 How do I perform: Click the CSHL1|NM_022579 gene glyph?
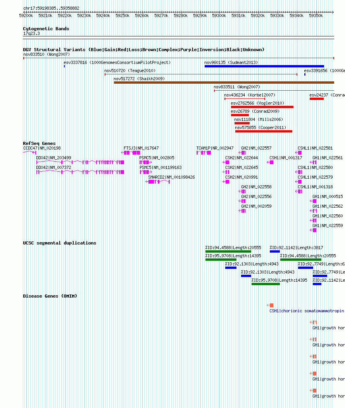[298, 182]
